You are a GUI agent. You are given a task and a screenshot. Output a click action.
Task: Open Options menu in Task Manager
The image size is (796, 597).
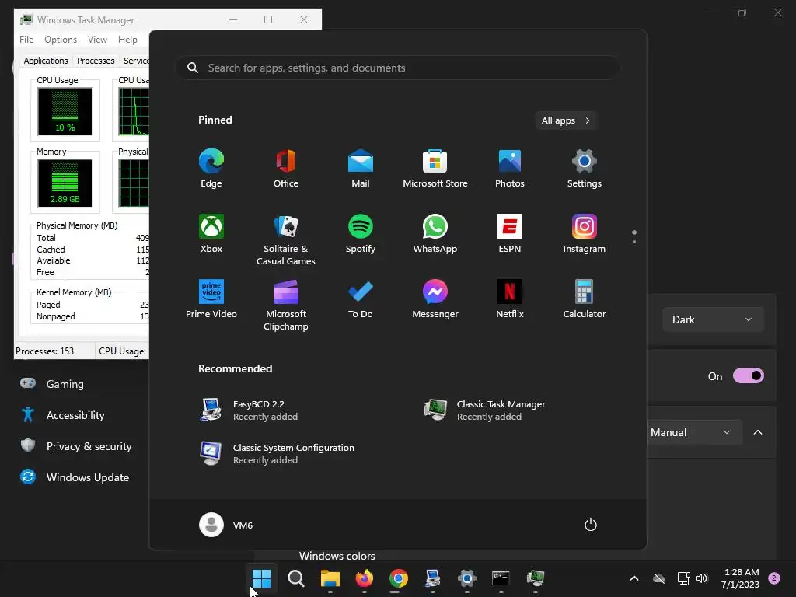(61, 40)
